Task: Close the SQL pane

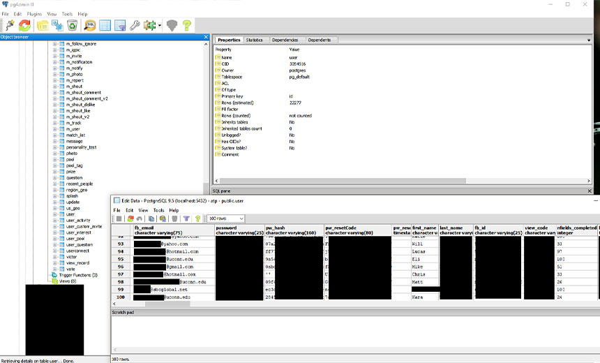Action: coord(590,191)
